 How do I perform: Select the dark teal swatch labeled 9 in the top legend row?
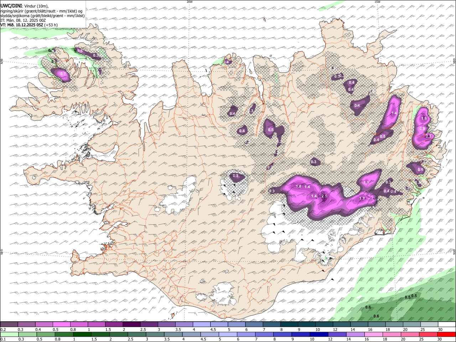289,324
